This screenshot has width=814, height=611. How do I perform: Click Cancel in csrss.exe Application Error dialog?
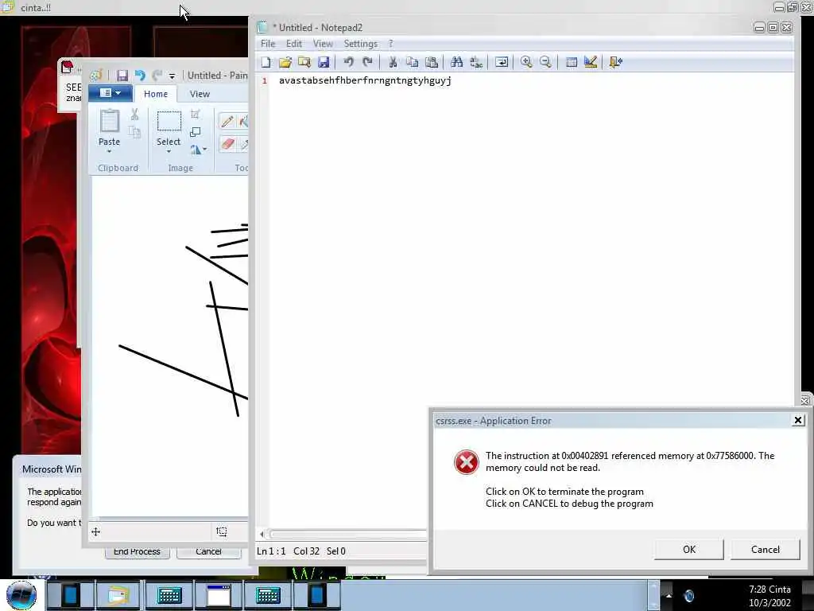(x=766, y=550)
